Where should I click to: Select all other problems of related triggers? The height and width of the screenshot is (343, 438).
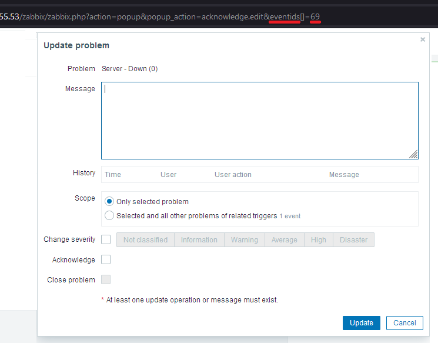coord(109,215)
